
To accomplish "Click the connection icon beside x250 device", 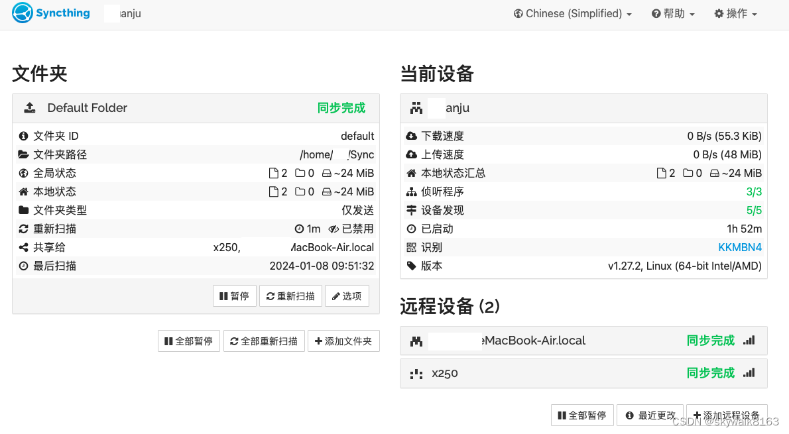I will click(x=416, y=373).
